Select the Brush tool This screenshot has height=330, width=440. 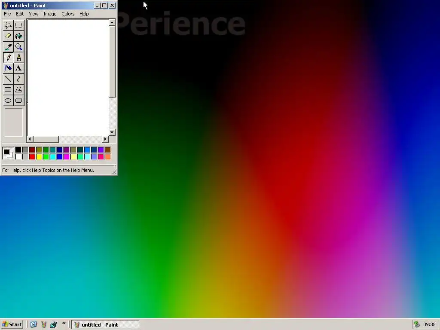pyautogui.click(x=18, y=58)
